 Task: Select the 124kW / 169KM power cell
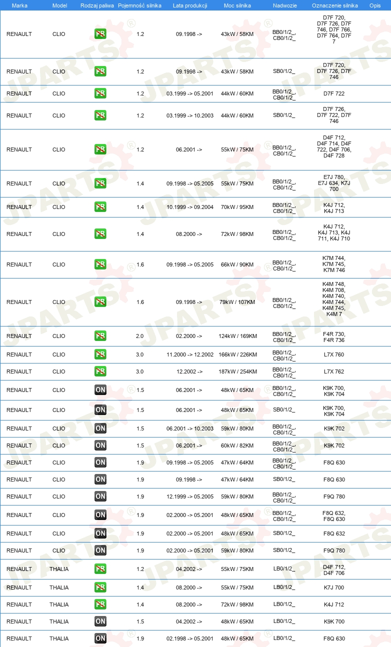237,336
